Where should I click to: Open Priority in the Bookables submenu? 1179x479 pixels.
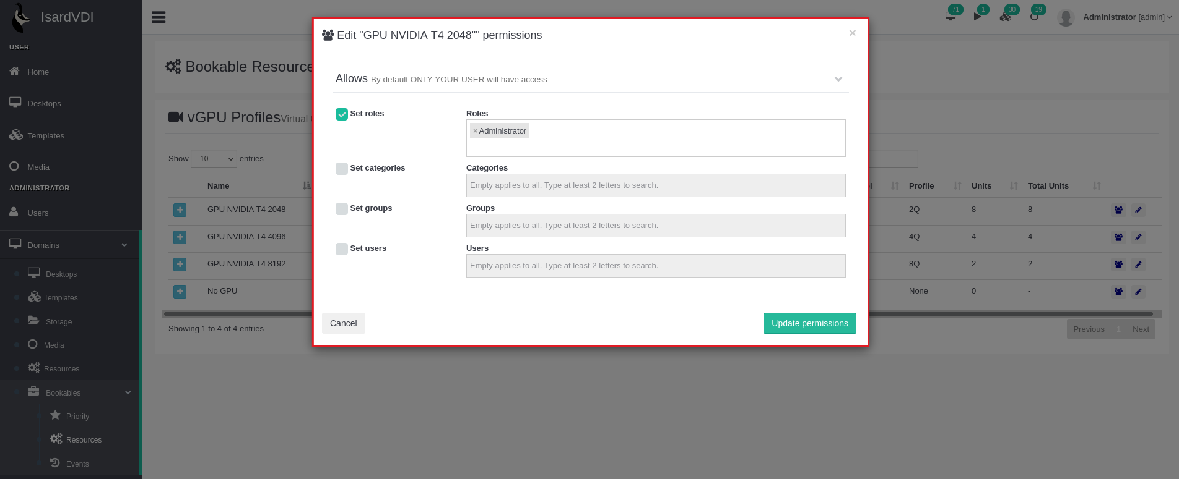tap(77, 417)
